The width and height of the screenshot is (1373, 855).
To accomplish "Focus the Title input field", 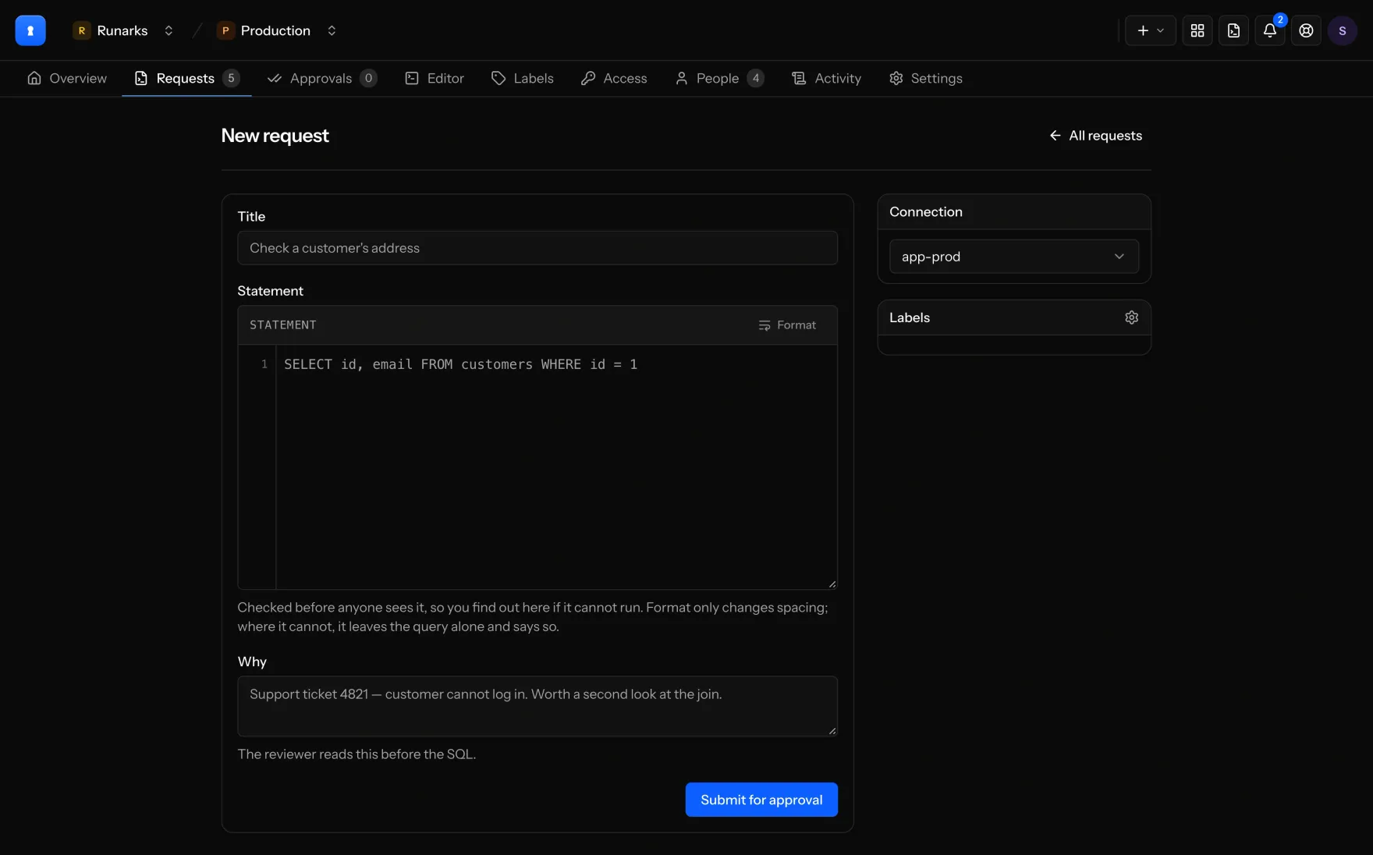I will point(537,248).
